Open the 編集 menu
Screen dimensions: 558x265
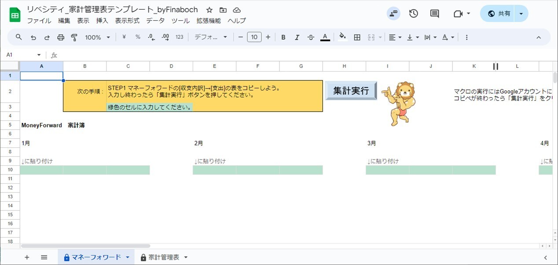(64, 21)
